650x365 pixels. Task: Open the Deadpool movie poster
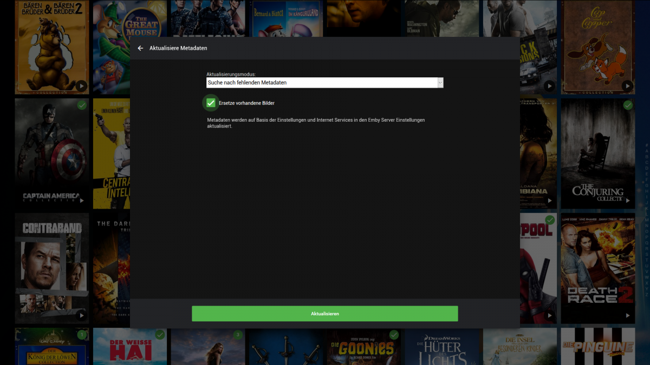pyautogui.click(x=538, y=268)
